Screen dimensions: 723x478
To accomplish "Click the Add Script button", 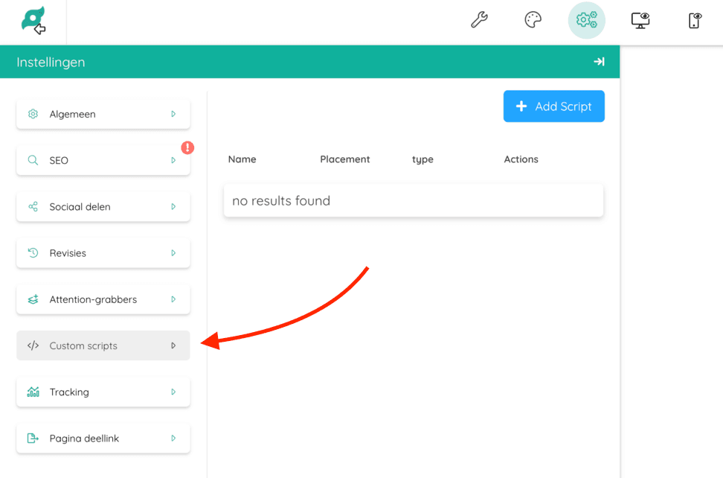I will point(553,106).
